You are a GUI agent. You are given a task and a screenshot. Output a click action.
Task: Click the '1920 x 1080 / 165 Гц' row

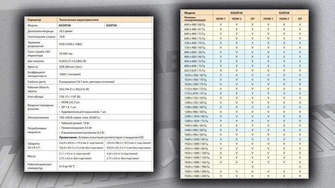click(244, 162)
